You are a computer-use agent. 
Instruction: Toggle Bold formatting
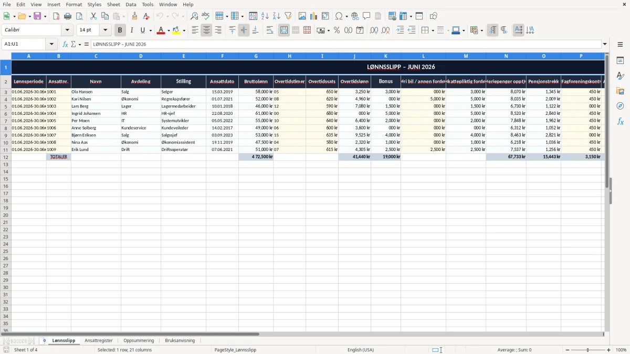(120, 30)
